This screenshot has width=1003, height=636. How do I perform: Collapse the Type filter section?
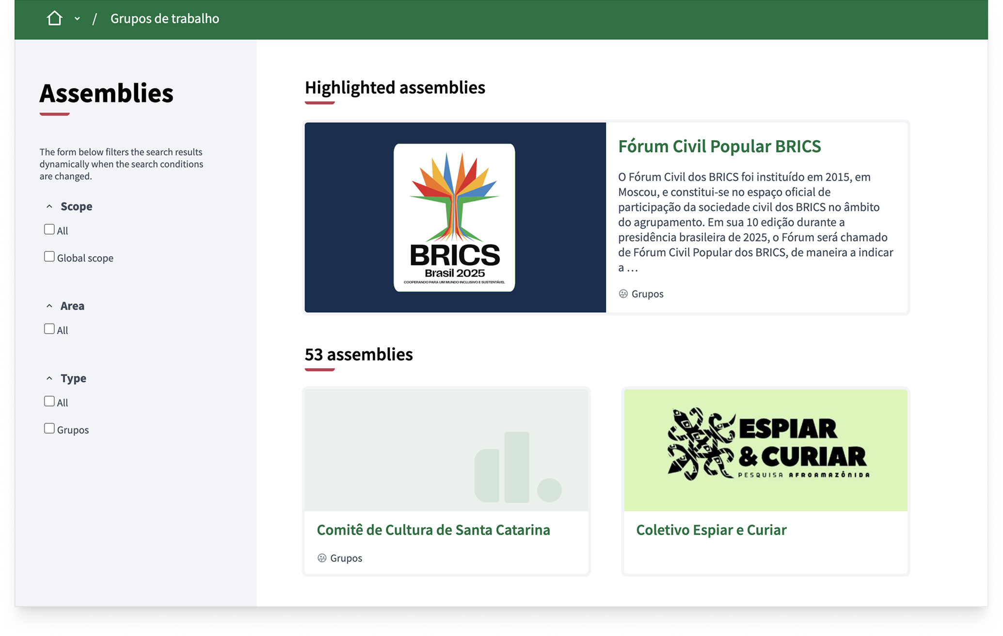click(49, 378)
